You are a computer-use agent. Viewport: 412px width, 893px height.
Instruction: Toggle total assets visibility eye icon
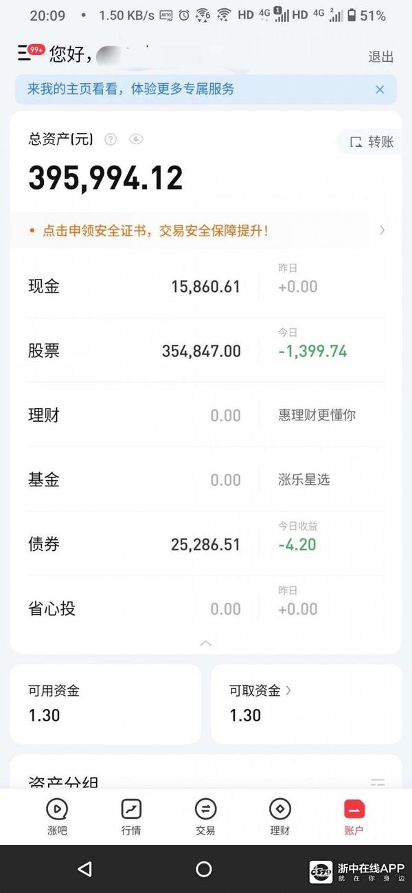[136, 139]
